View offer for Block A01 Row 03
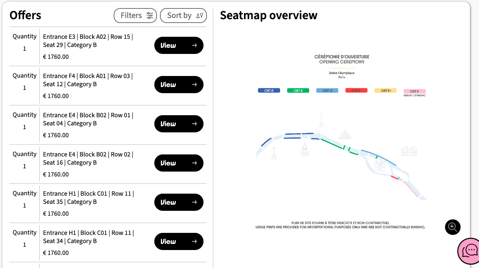This screenshot has height=268, width=479. click(x=178, y=85)
